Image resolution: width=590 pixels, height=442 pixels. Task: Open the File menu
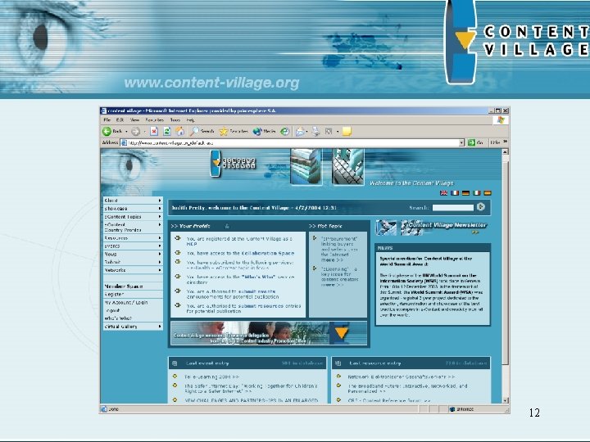(x=107, y=120)
